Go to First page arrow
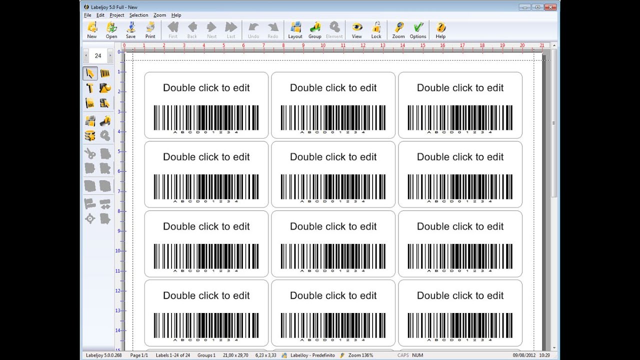This screenshot has width=640, height=360. click(x=173, y=30)
